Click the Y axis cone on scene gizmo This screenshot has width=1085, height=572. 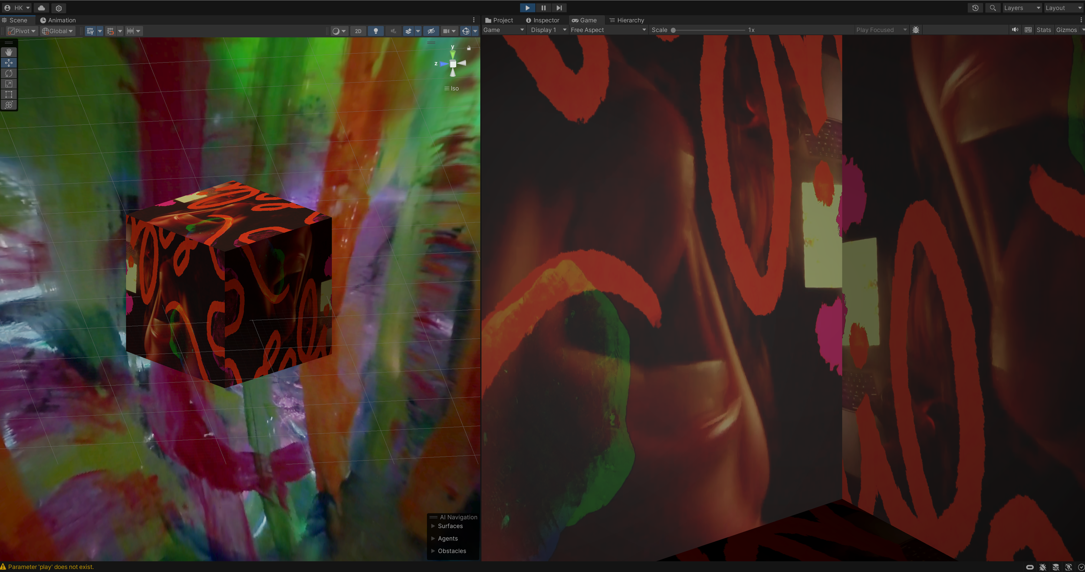point(453,54)
